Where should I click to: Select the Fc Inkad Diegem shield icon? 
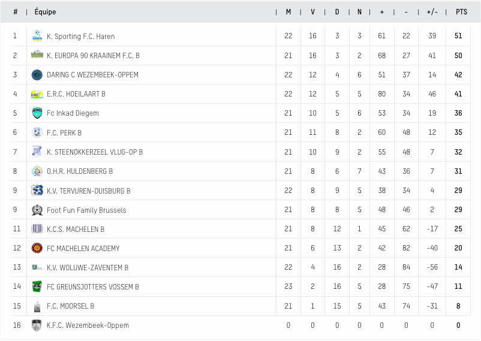37,113
